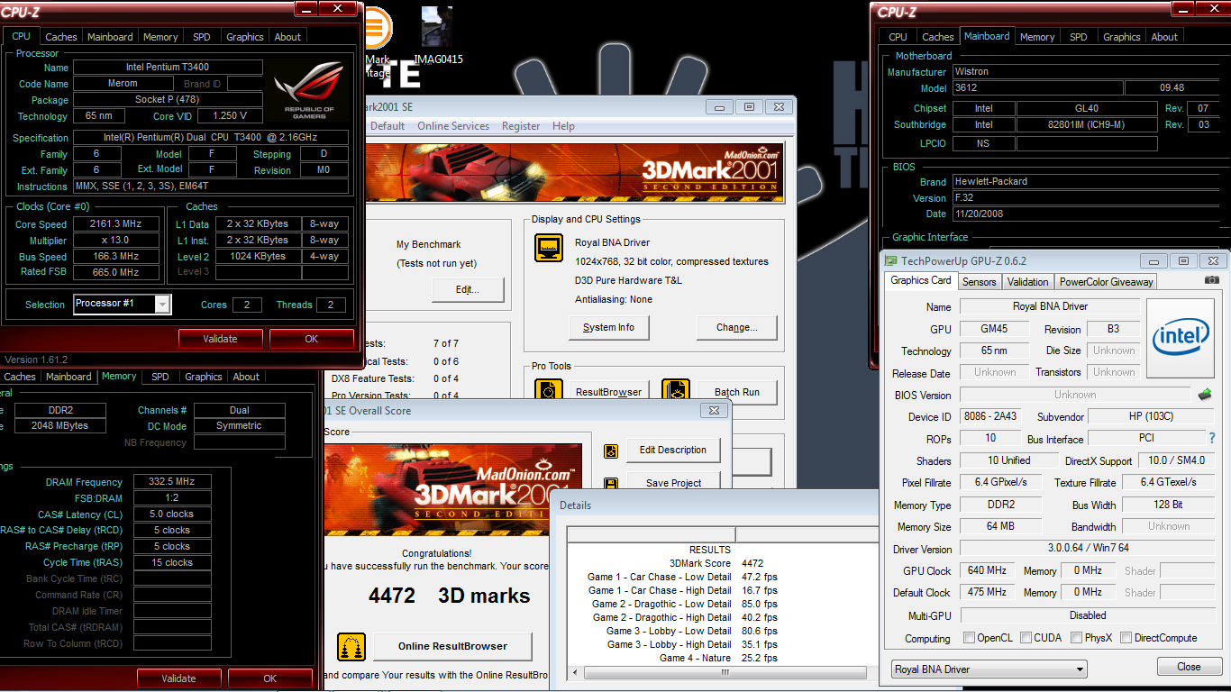This screenshot has height=692, width=1231.
Task: Click the left arrow of Details scrollbar
Action: (577, 672)
